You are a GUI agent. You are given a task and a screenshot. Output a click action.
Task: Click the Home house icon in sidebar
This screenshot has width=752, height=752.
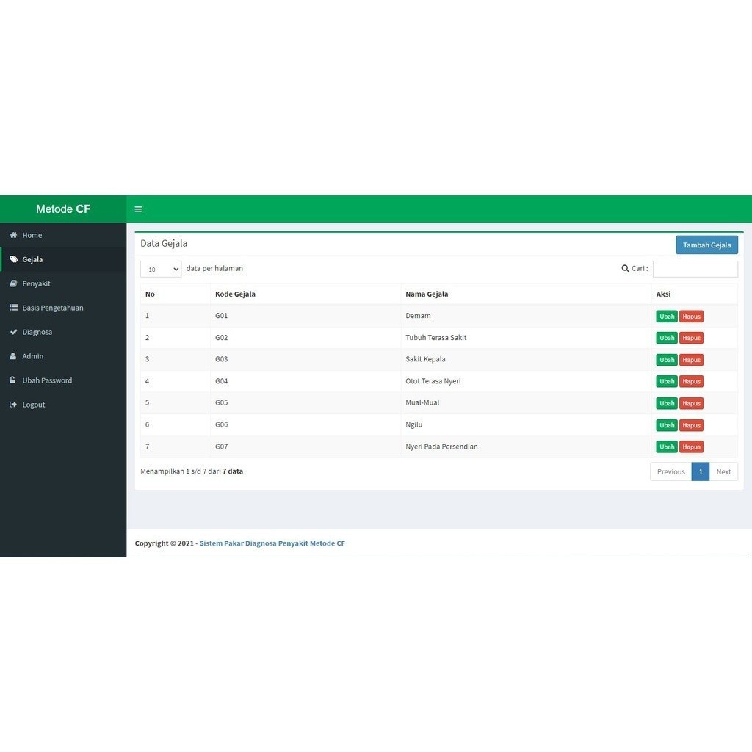tap(13, 235)
